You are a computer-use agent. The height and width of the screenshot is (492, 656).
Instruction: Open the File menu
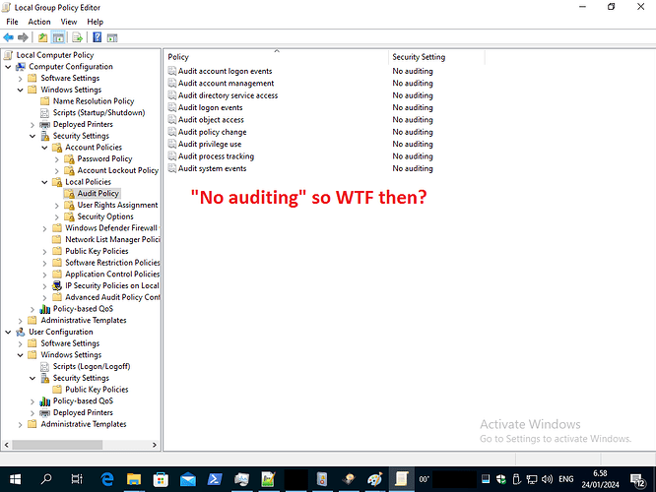(12, 22)
